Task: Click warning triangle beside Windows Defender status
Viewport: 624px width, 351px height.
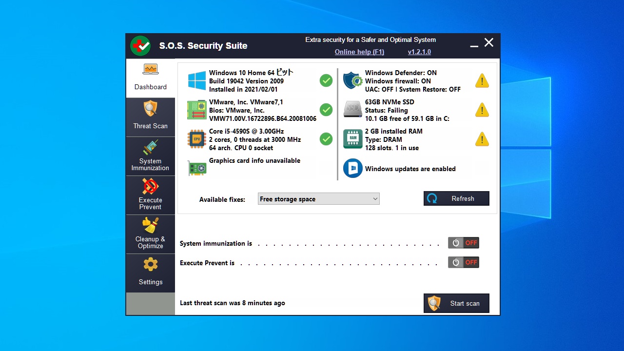Action: point(482,81)
